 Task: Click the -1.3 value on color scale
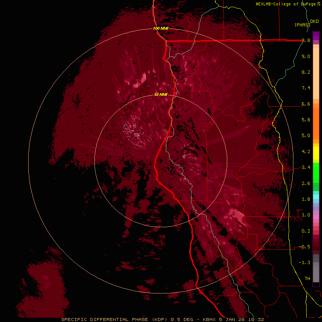[x=304, y=263]
